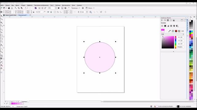197x110 pixels.
Task: Select the Connector line tool
Action: (2, 52)
